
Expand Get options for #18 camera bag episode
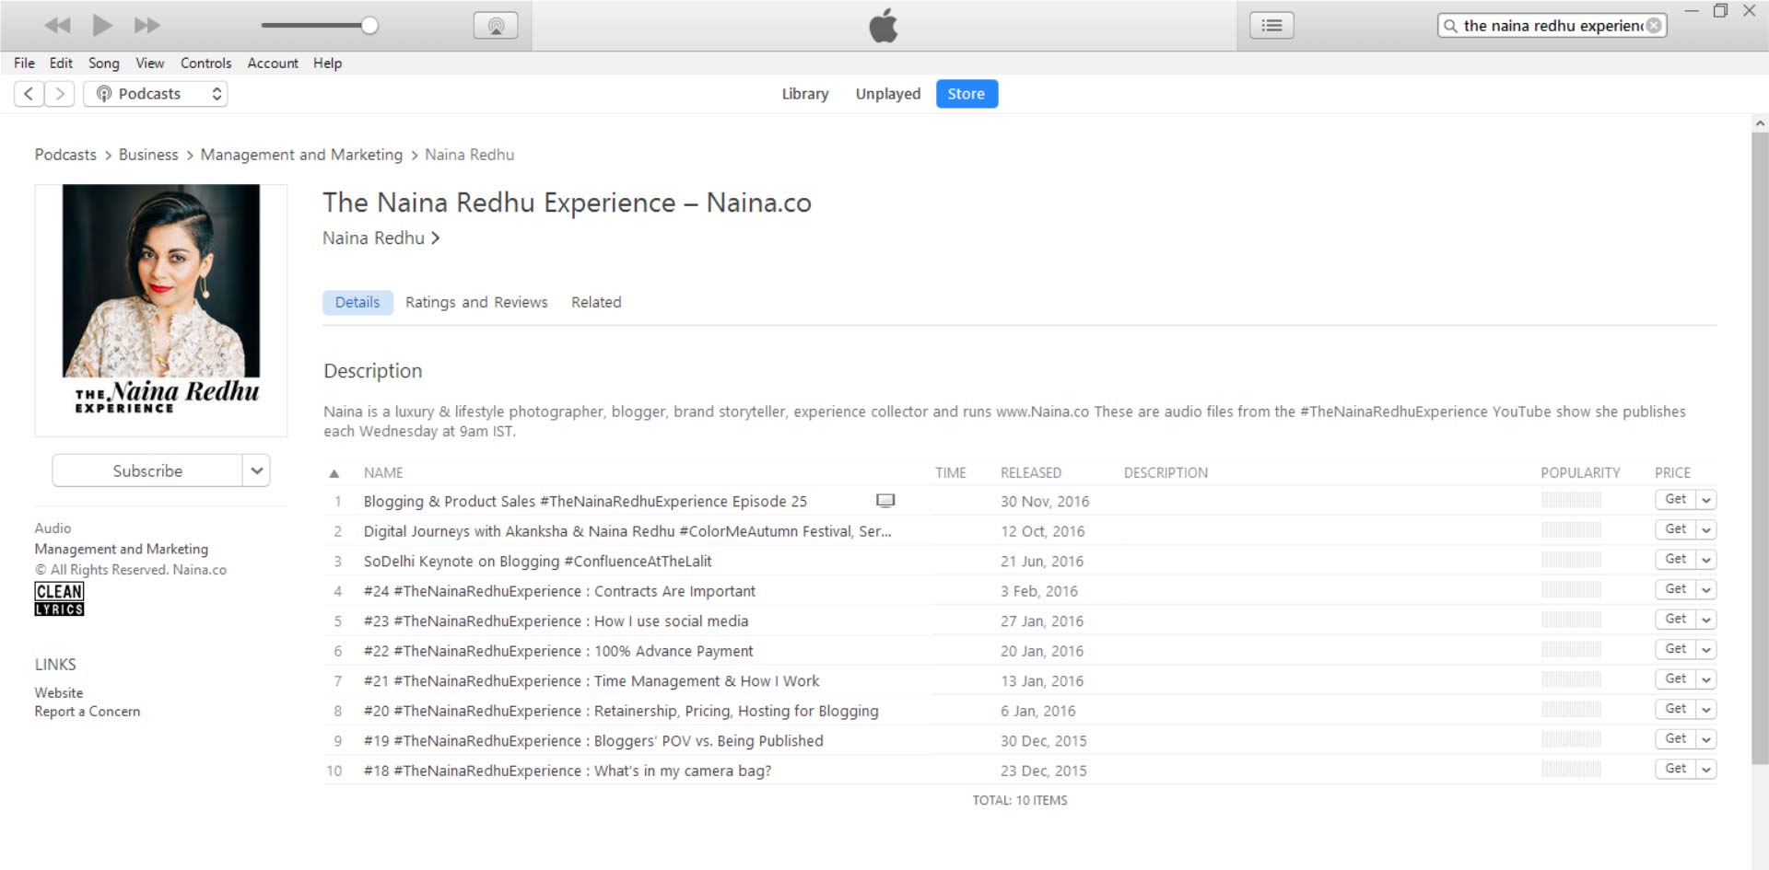[1706, 770]
